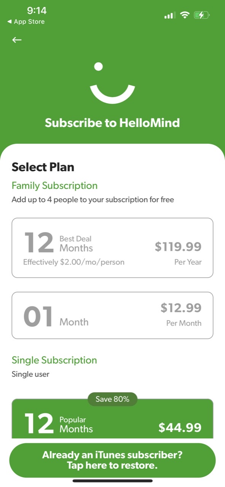225x487 pixels.
Task: Tap the home indicator bar
Action: point(112,481)
